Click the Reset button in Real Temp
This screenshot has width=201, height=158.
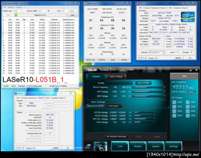(x=113, y=60)
